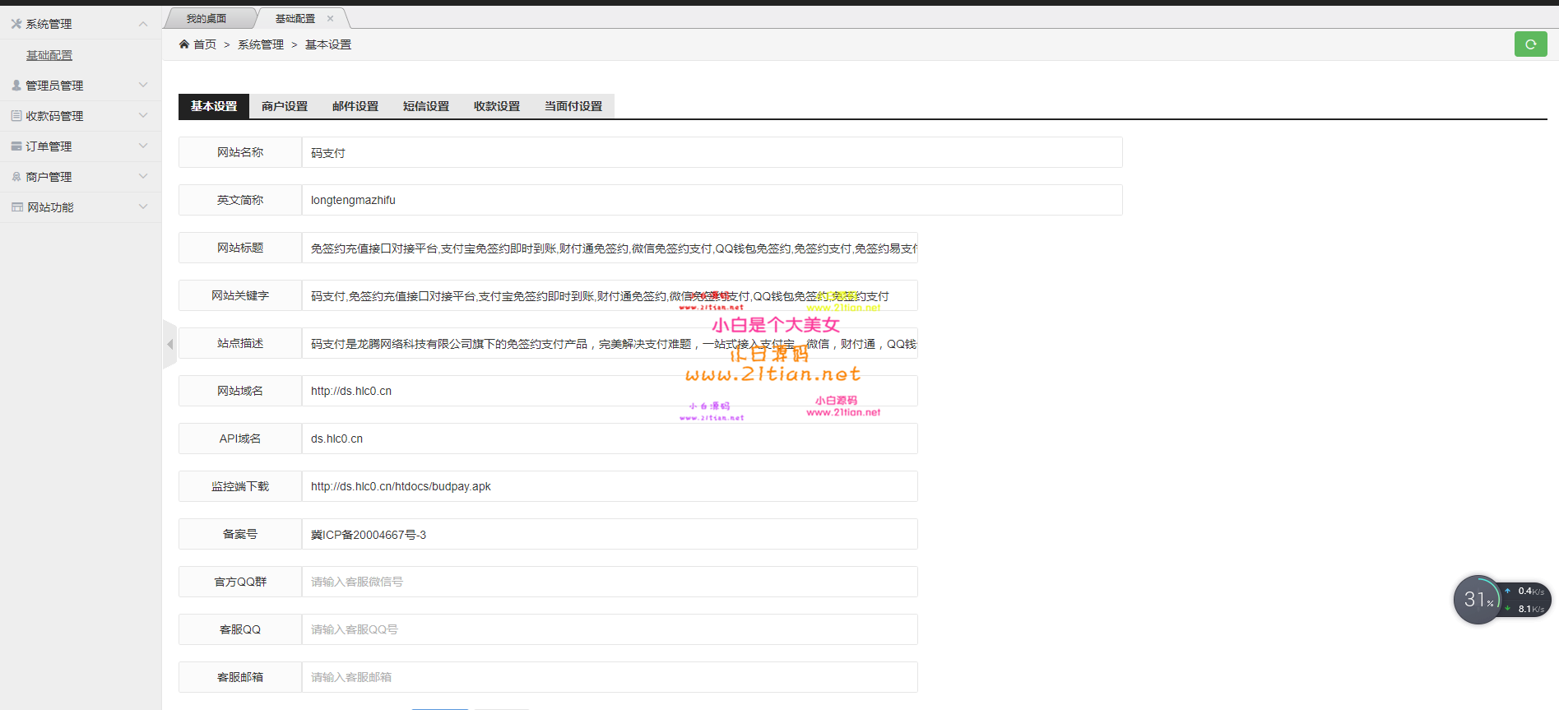
Task: Click the 客服邮箱 field label
Action: [240, 677]
